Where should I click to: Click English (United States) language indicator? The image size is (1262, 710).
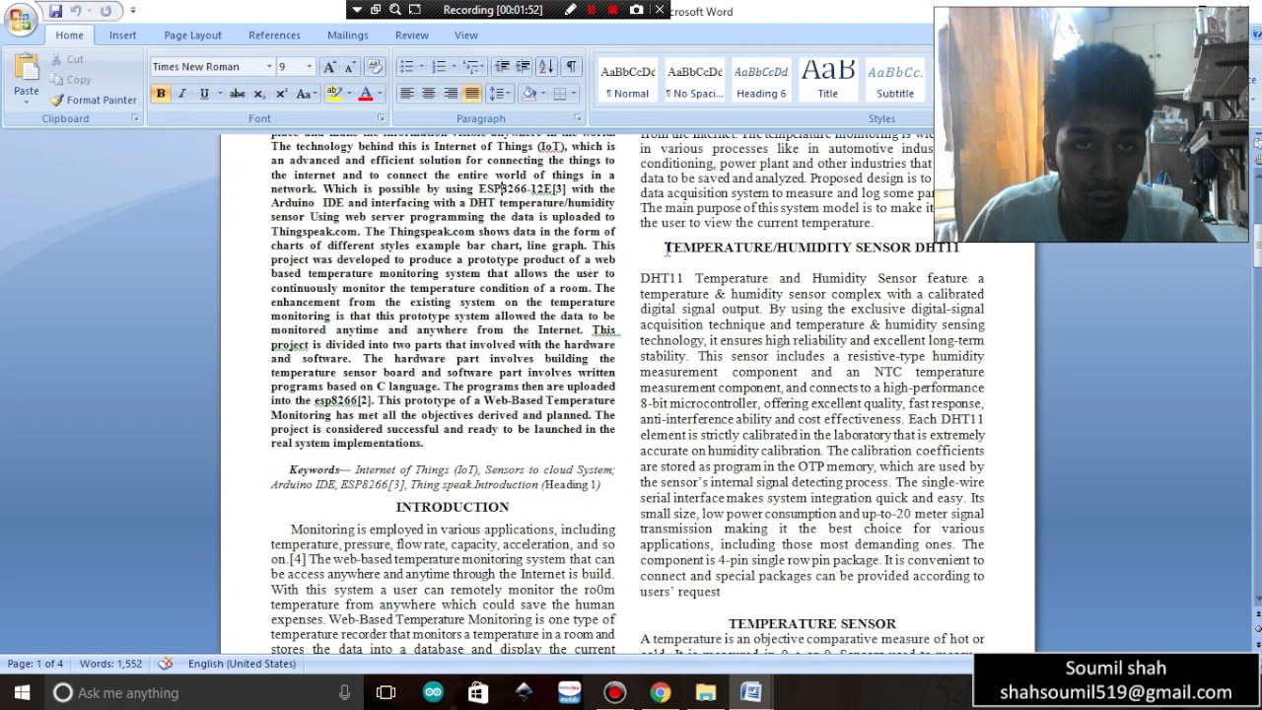242,664
